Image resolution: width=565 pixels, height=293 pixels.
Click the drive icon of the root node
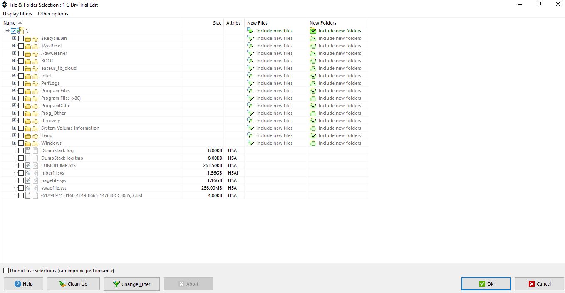pos(20,31)
